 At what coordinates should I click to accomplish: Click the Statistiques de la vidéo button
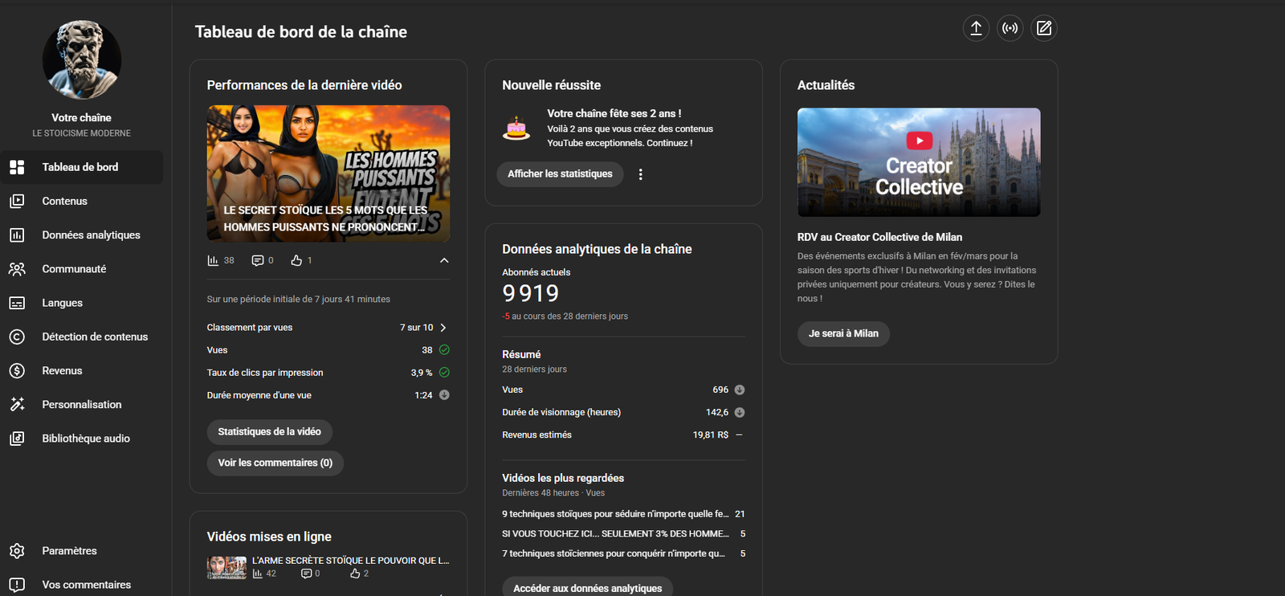point(269,431)
